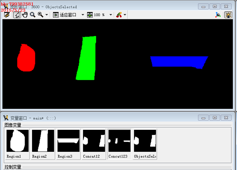This screenshot has width=237, height=170.
Task: Select the arrow pointer tool
Action: pyautogui.click(x=17, y=15)
